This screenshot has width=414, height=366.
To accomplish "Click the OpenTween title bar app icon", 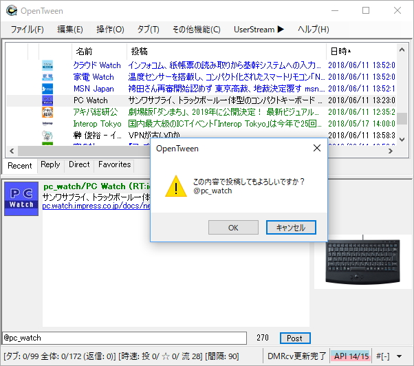I will click(x=12, y=10).
